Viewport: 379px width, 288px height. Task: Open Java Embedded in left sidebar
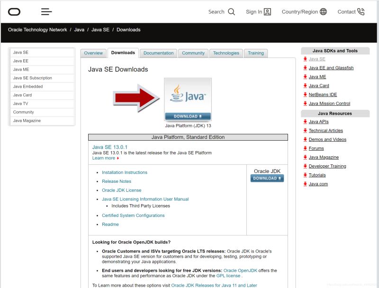pos(42,87)
